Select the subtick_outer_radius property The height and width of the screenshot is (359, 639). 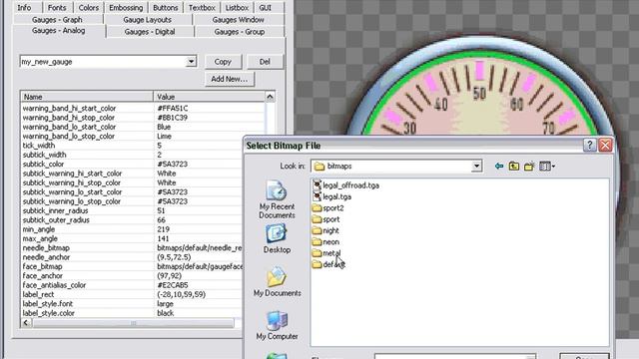[x=56, y=220]
